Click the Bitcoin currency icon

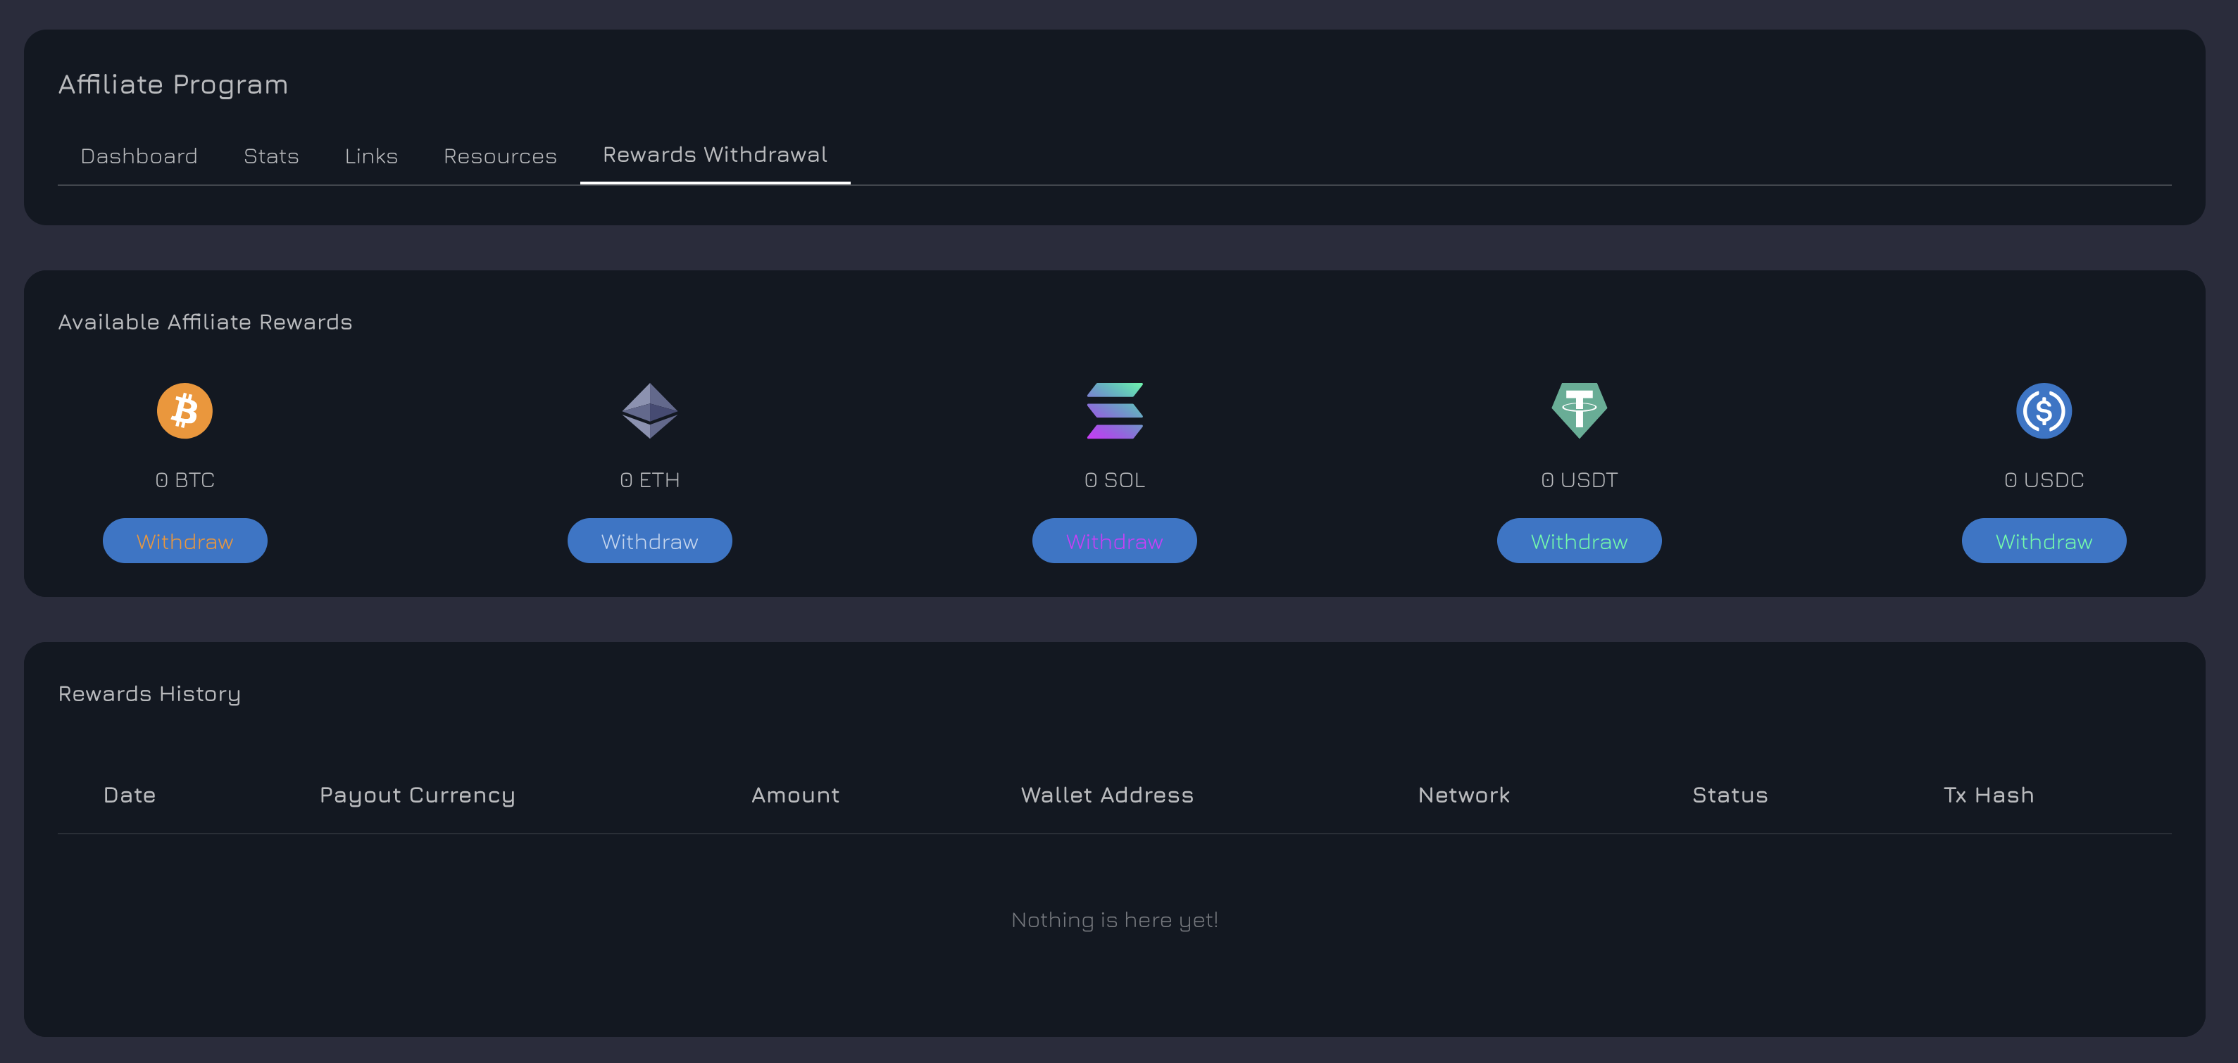point(185,410)
